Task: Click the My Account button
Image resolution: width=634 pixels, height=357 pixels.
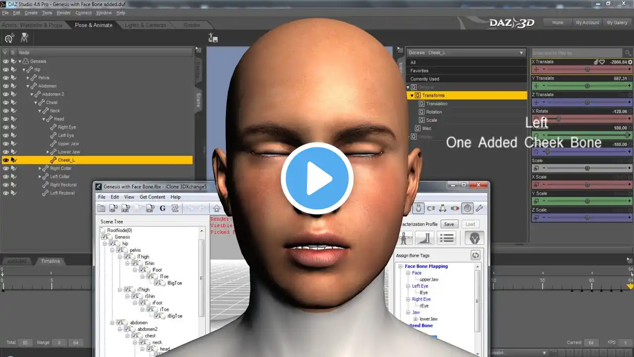Action: click(587, 22)
